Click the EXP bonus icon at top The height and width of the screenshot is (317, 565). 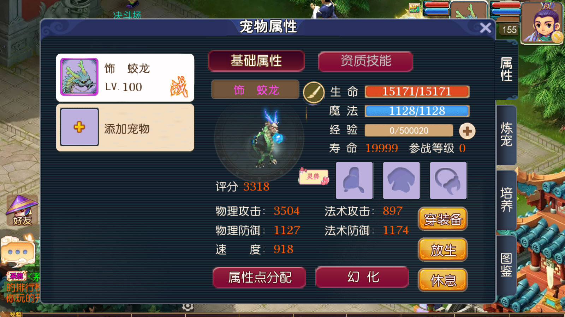415,8
